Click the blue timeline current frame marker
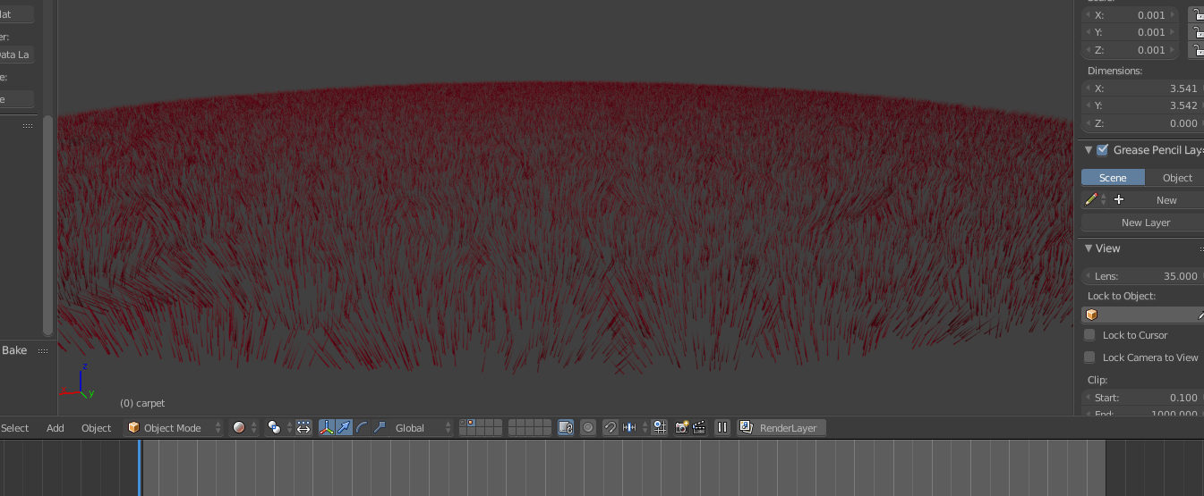1204x496 pixels. [140, 467]
